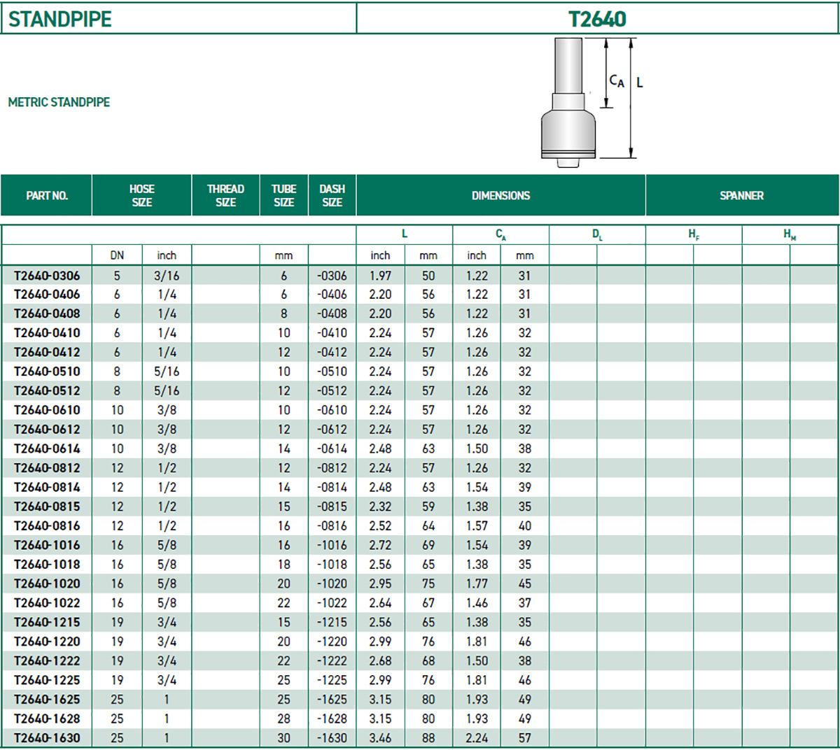Select part number T2640-0406
Screen dimensions: 840x750
(47, 295)
